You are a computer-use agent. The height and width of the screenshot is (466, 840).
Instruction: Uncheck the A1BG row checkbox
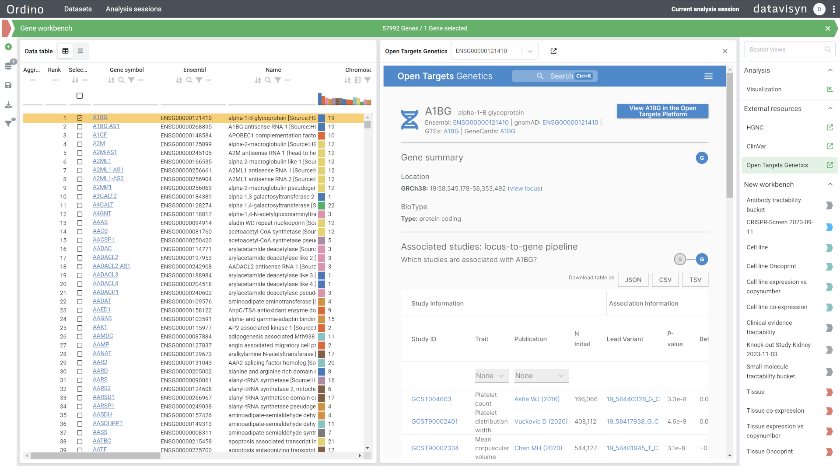80,118
